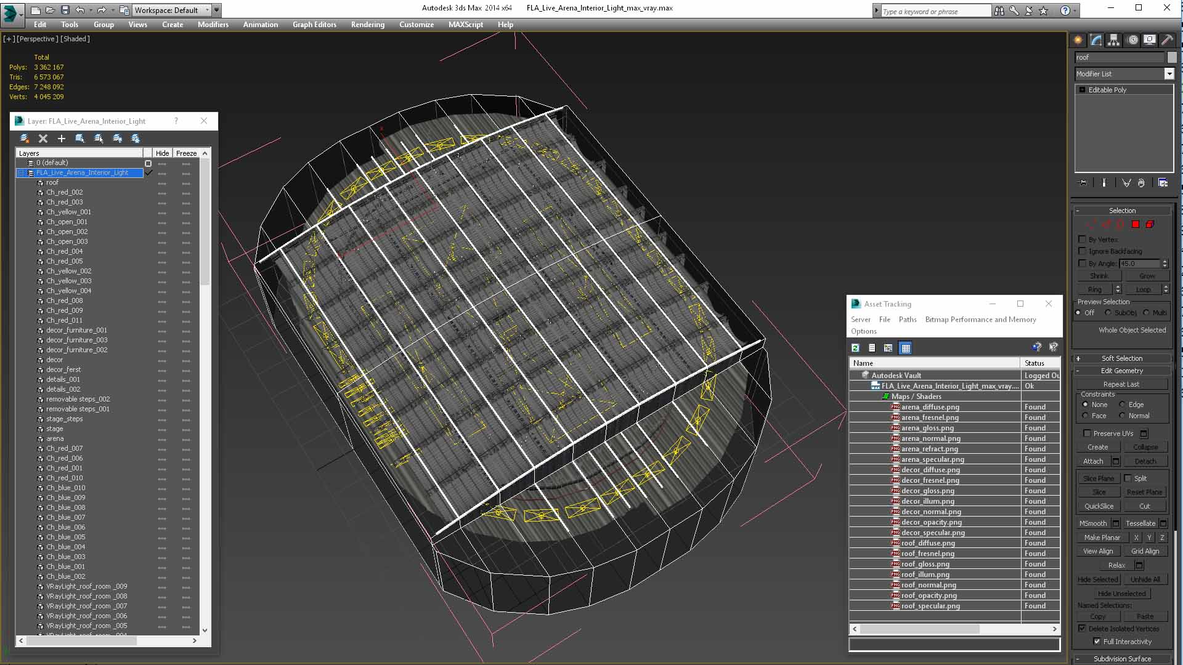
Task: Collapse the Edit Geometry rollout
Action: [x=1122, y=371]
